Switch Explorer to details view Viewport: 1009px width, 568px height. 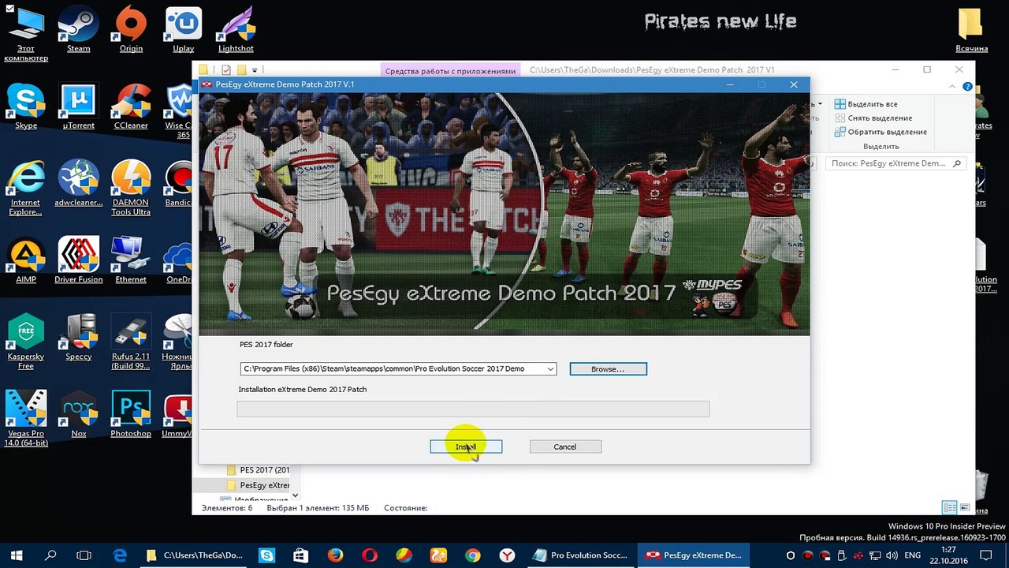point(950,508)
